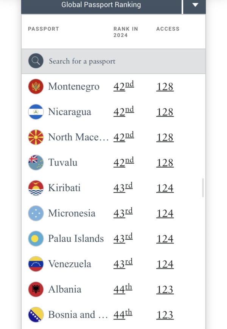The width and height of the screenshot is (227, 329).
Task: Click the Tuvalu flag icon
Action: (36, 163)
